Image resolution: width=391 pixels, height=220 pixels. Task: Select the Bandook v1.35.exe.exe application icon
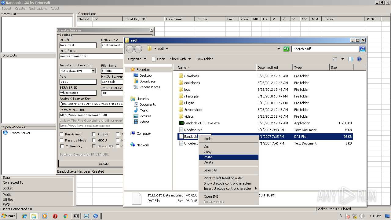[x=181, y=123]
